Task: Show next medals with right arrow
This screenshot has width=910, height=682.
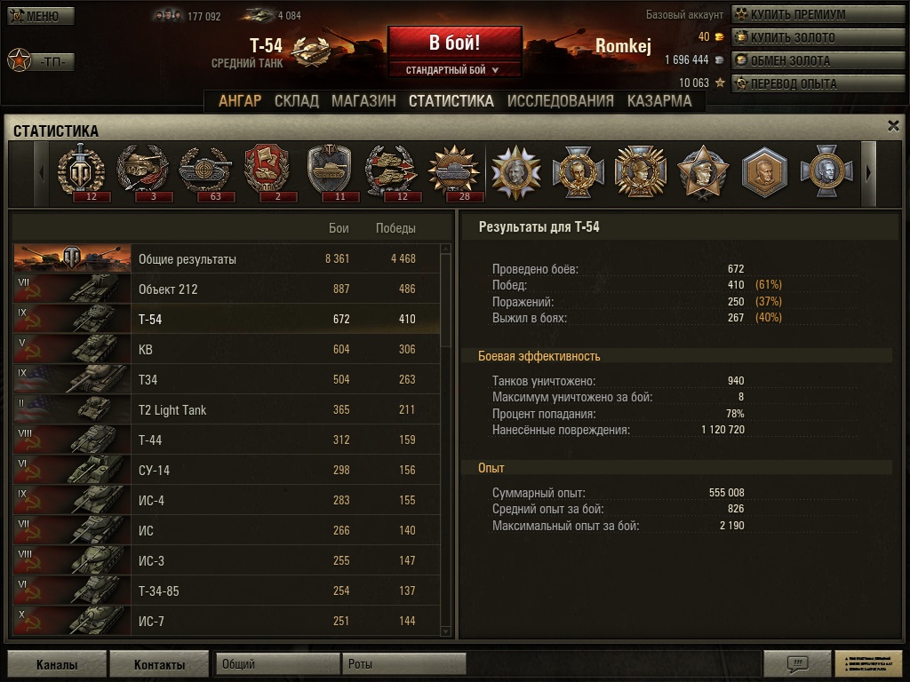Action: click(x=868, y=173)
